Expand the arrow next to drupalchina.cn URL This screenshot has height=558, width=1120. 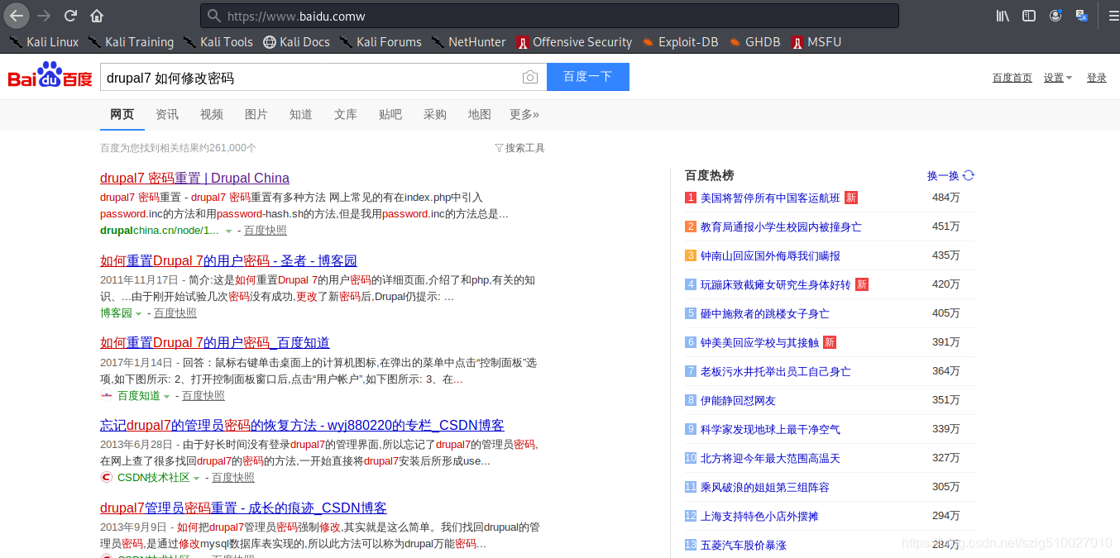(229, 231)
